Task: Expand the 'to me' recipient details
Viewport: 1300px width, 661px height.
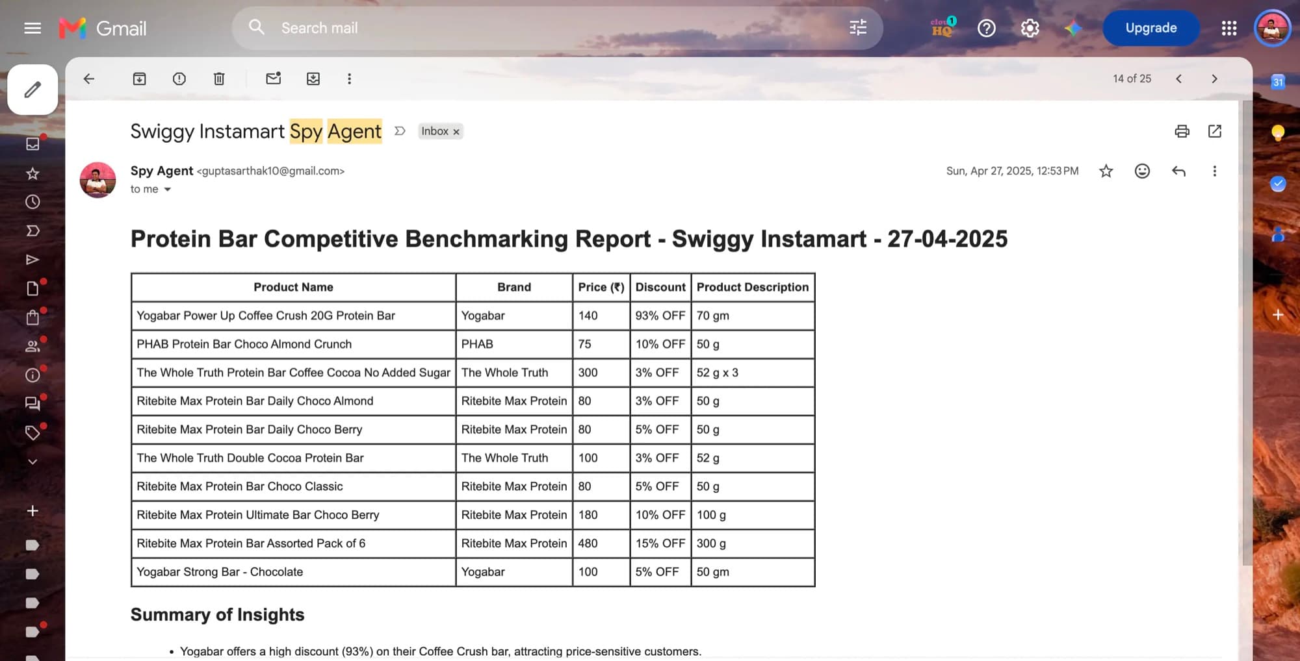Action: (x=167, y=190)
